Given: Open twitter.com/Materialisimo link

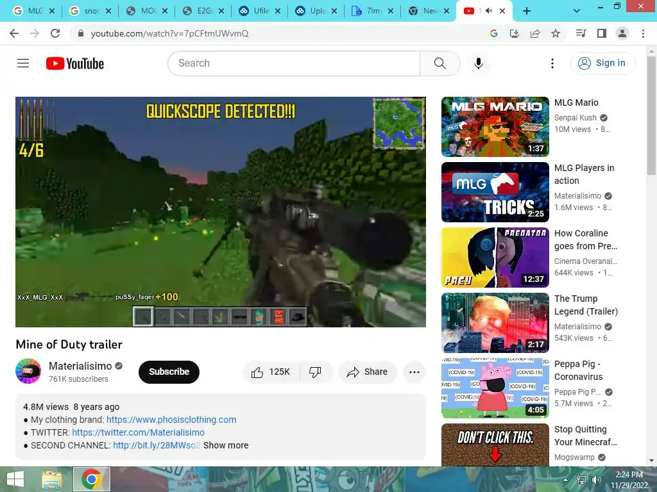Looking at the screenshot, I should tap(139, 432).
